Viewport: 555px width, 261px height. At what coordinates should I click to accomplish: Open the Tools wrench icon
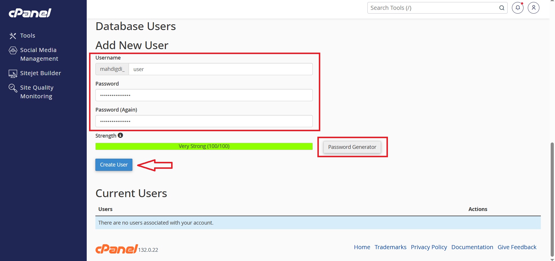(x=13, y=36)
